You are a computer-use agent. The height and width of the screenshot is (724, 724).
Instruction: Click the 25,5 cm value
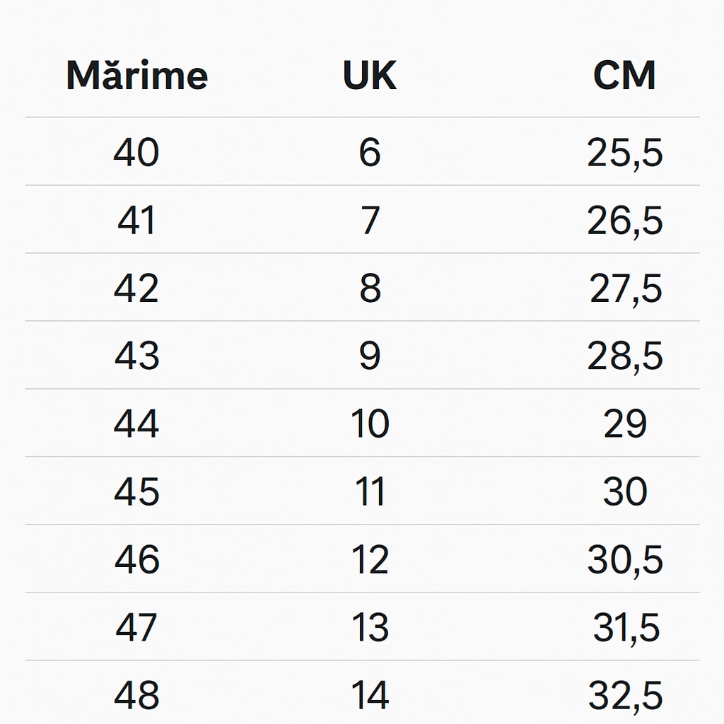pos(624,153)
